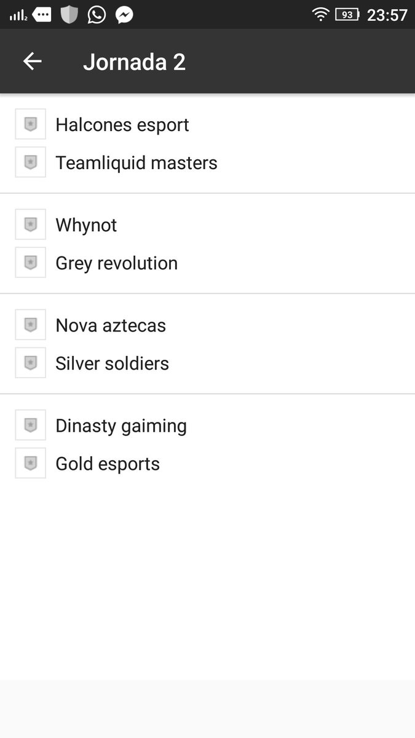Tap the back arrow next to Jornada 2
This screenshot has height=738, width=415.
pyautogui.click(x=32, y=61)
